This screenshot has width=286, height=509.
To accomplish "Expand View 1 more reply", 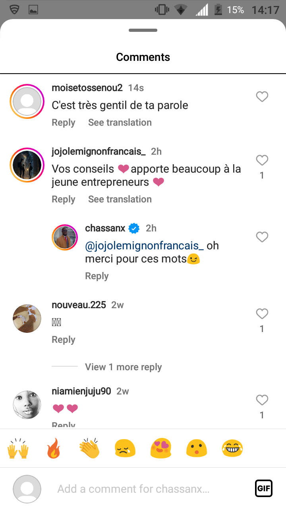I will pyautogui.click(x=123, y=367).
